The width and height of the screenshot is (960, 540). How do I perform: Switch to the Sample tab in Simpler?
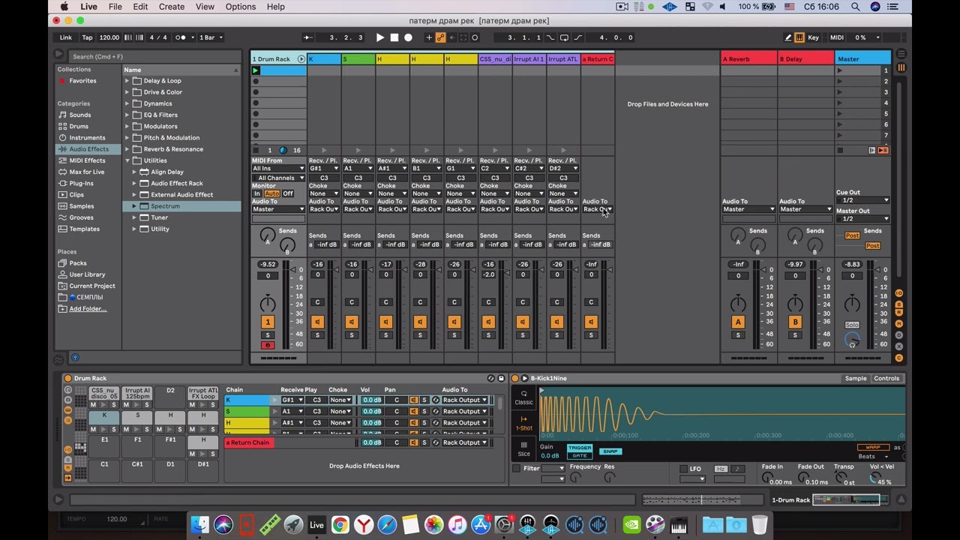pos(856,379)
